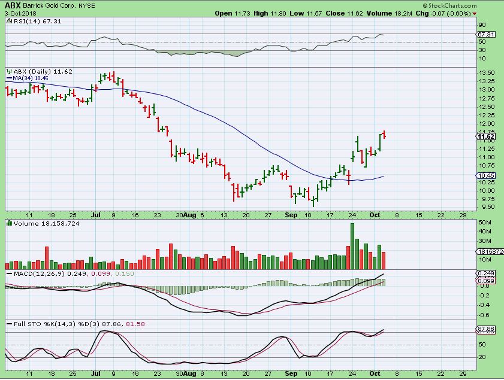Screen dimensions: 504x380
Task: Click the 13.50 price axis label
Action: coord(487,73)
